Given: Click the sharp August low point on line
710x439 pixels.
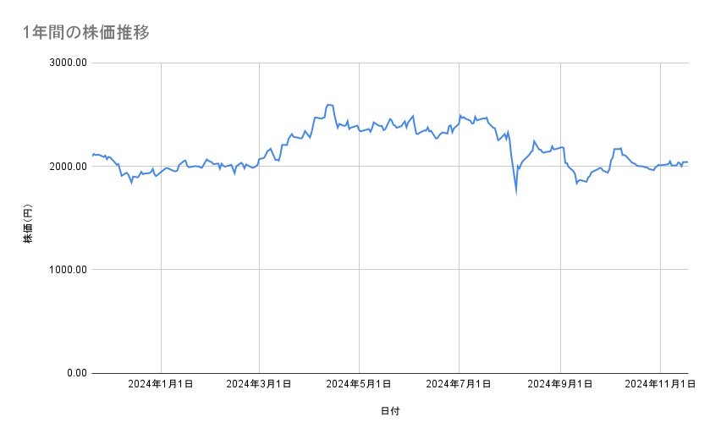Looking at the screenshot, I should [515, 192].
